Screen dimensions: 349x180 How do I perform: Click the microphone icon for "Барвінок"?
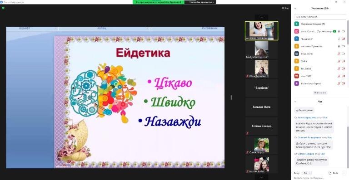pos(339,39)
